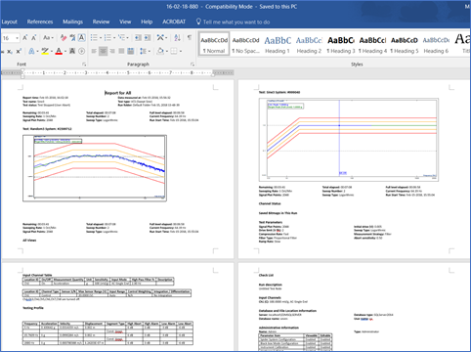Select the Sine3 sweep chart image
Screen dimensions: 471x352
tap(349, 140)
